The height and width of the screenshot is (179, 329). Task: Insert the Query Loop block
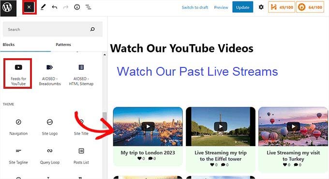point(50,156)
